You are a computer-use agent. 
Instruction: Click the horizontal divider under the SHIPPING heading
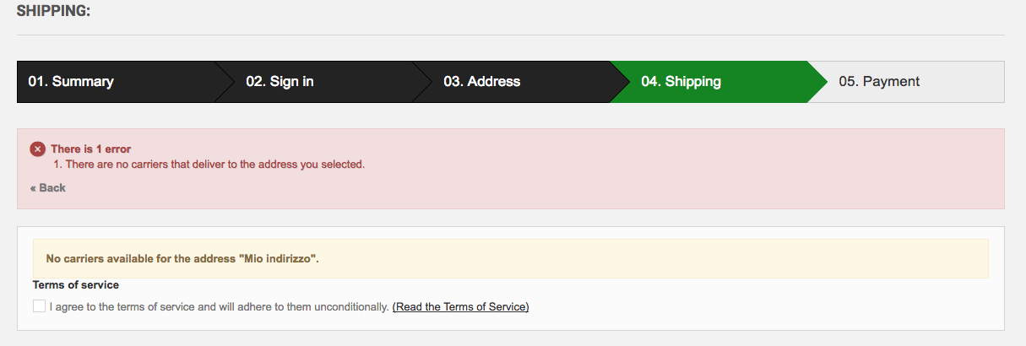pos(510,35)
